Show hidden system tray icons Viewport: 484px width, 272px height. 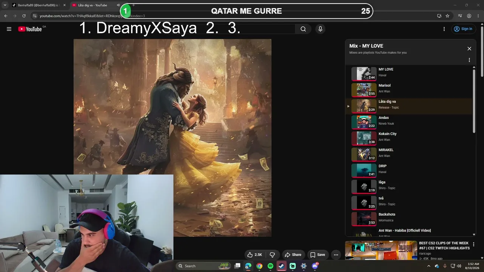pyautogui.click(x=428, y=266)
